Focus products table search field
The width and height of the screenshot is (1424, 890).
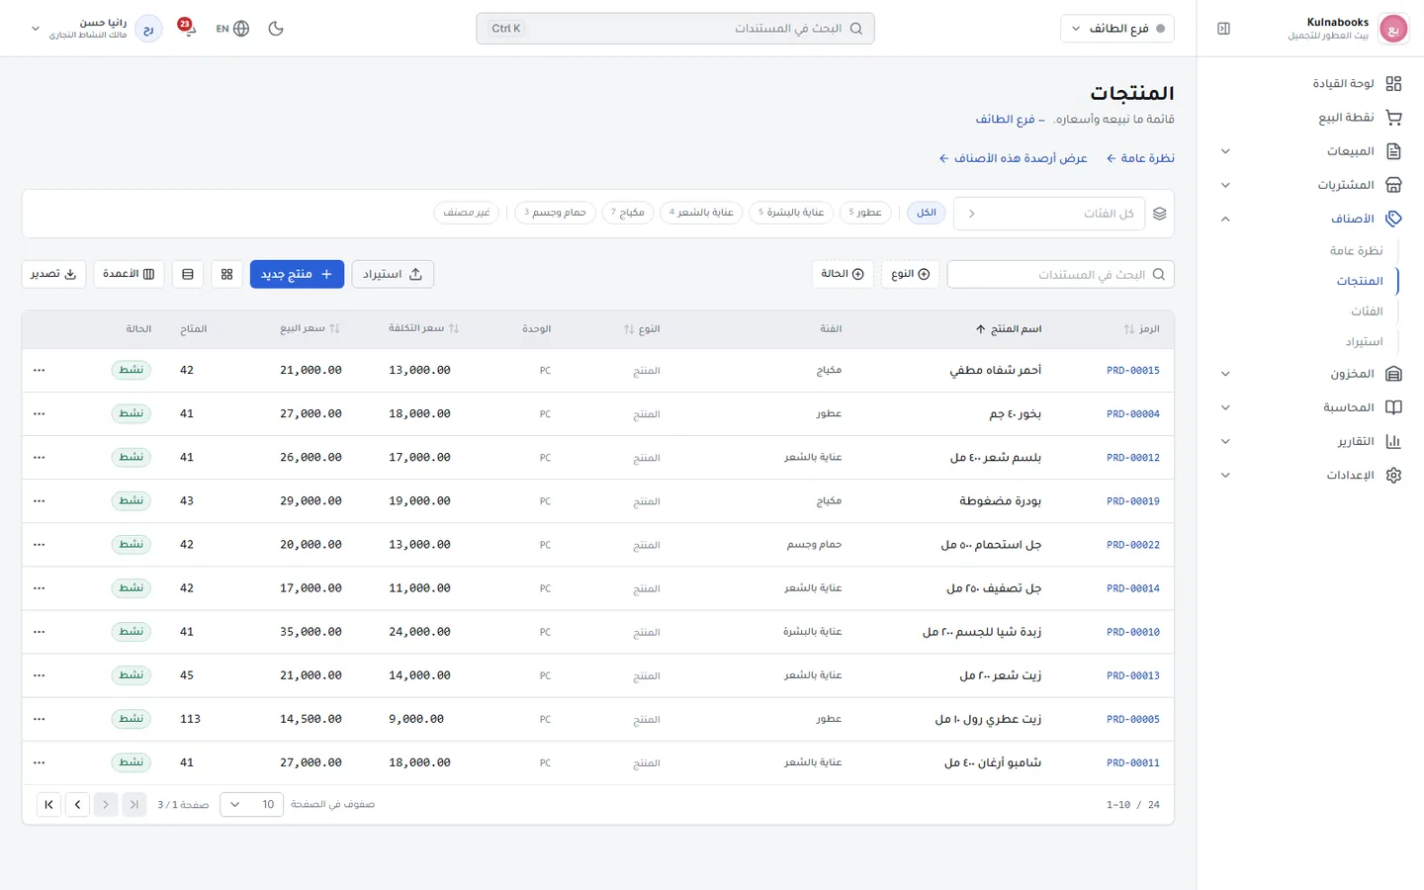click(x=1060, y=274)
